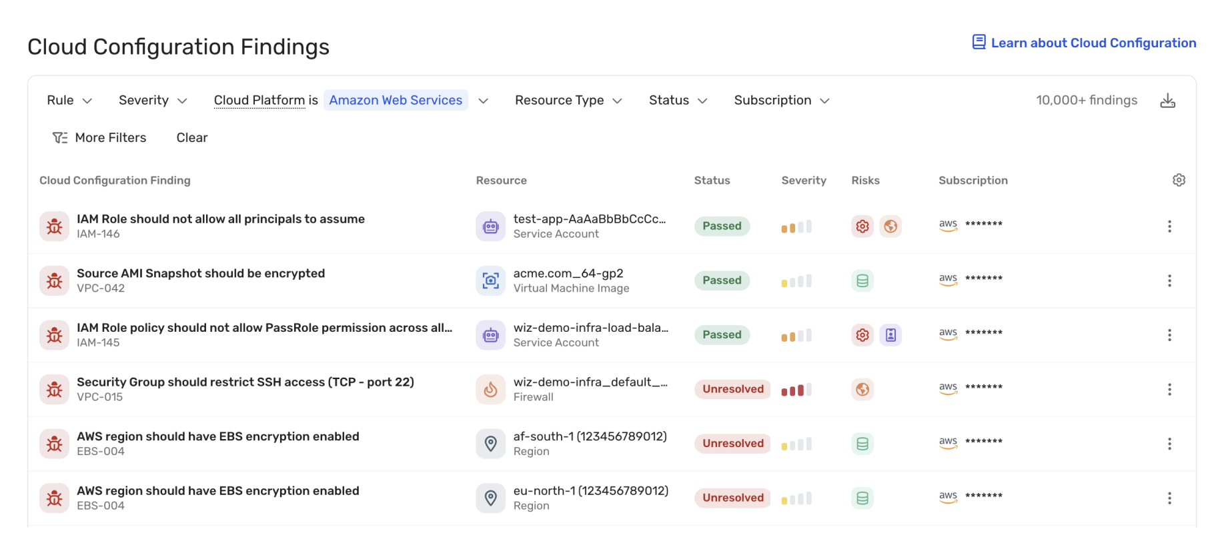
Task: Click AWS logo in VPC-015 subscription cell
Action: [x=948, y=388]
